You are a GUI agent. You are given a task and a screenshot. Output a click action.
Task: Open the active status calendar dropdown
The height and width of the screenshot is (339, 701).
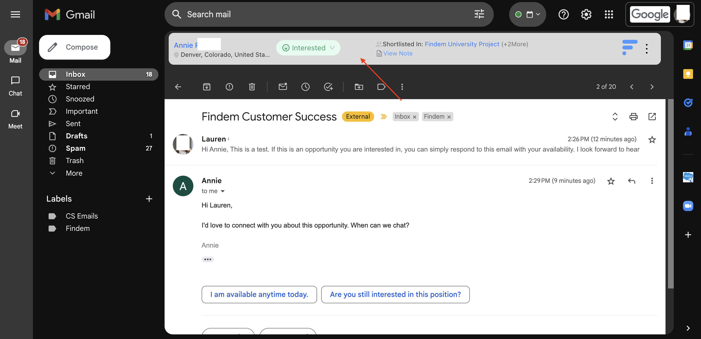pos(527,14)
